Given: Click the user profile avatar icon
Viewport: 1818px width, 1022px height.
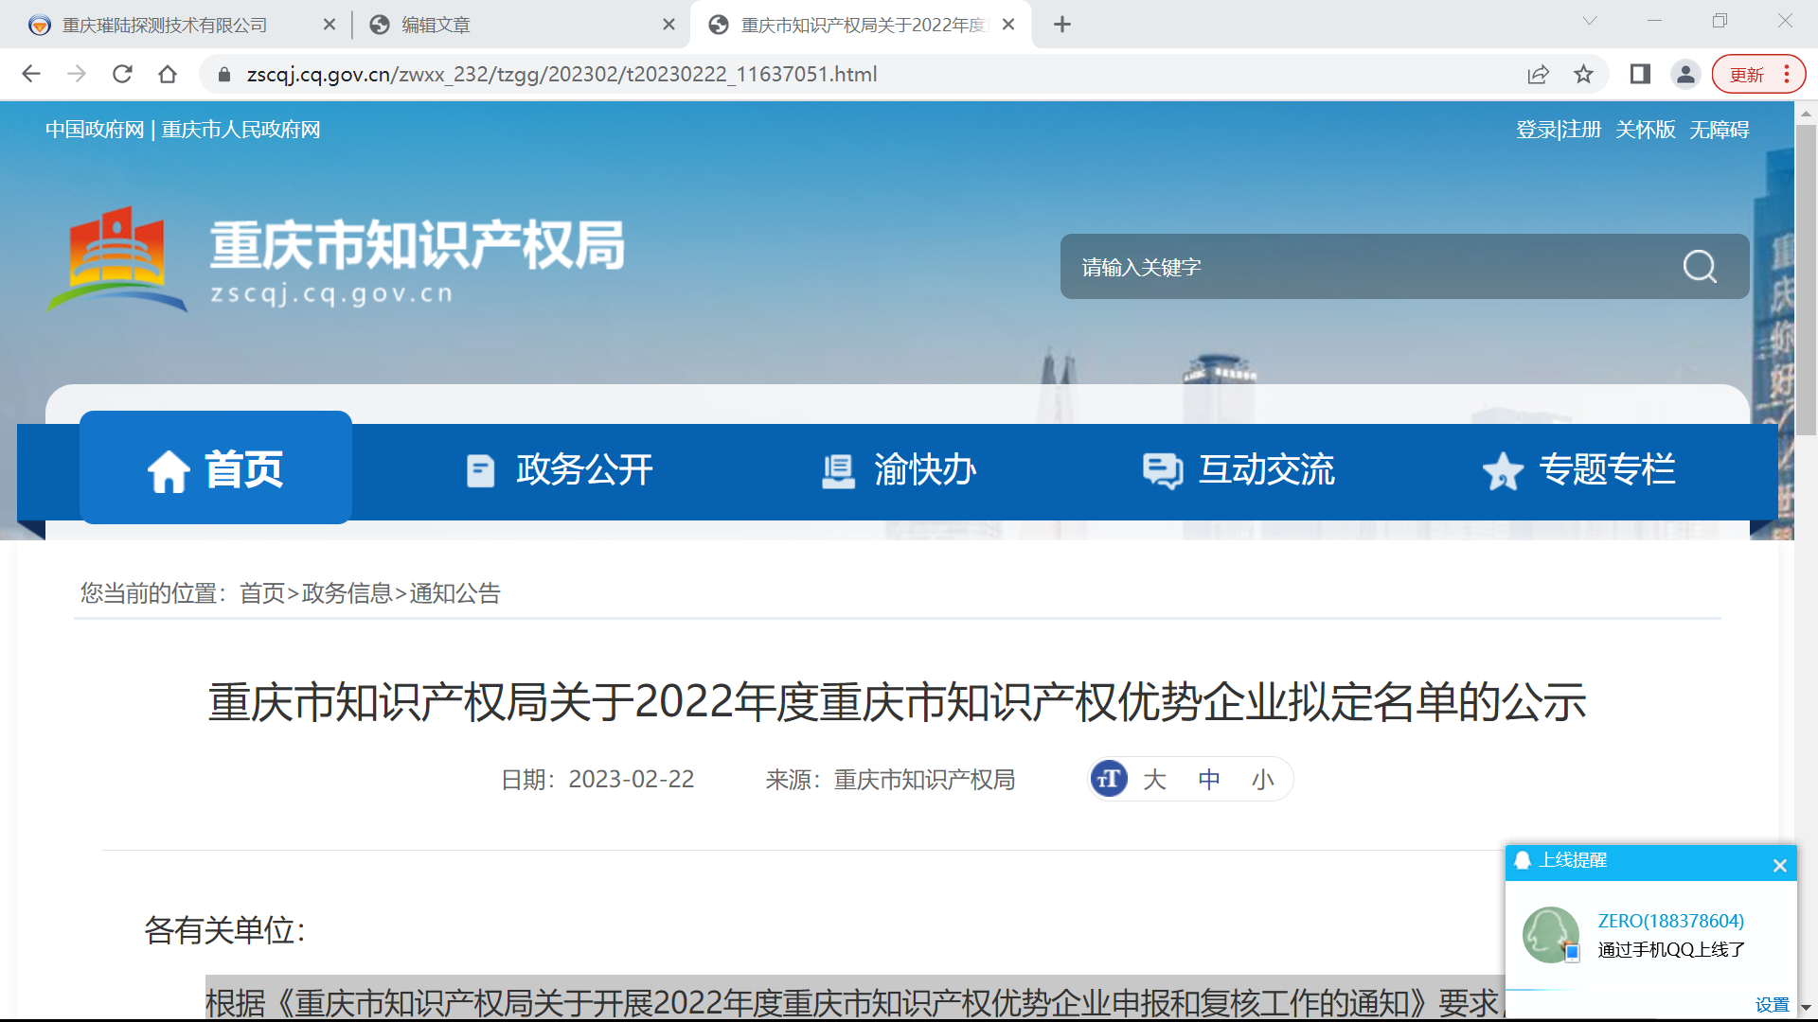Looking at the screenshot, I should point(1685,74).
